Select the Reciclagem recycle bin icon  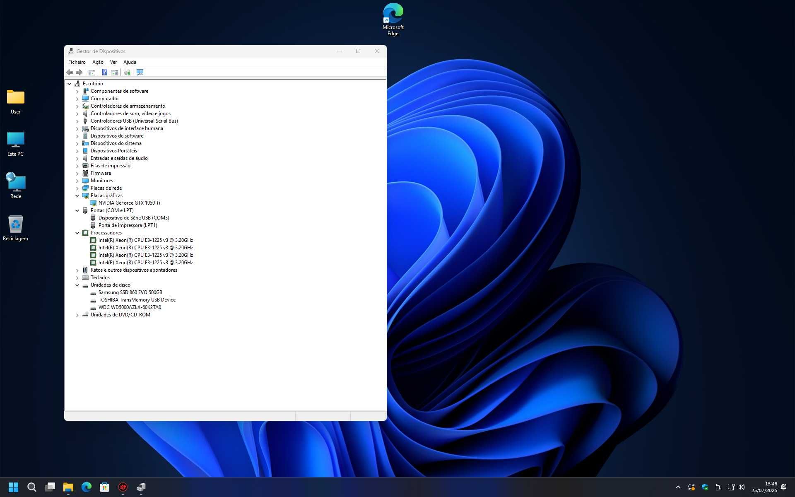tap(16, 228)
